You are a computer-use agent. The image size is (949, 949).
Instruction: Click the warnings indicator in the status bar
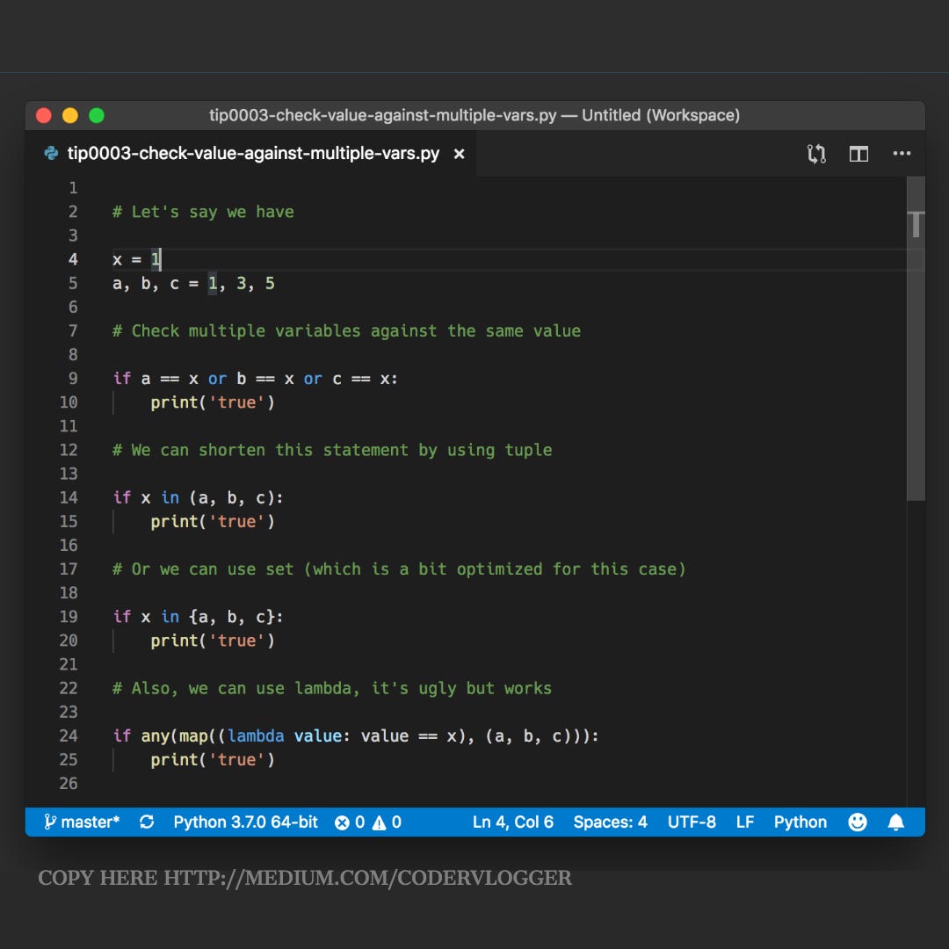(x=387, y=822)
